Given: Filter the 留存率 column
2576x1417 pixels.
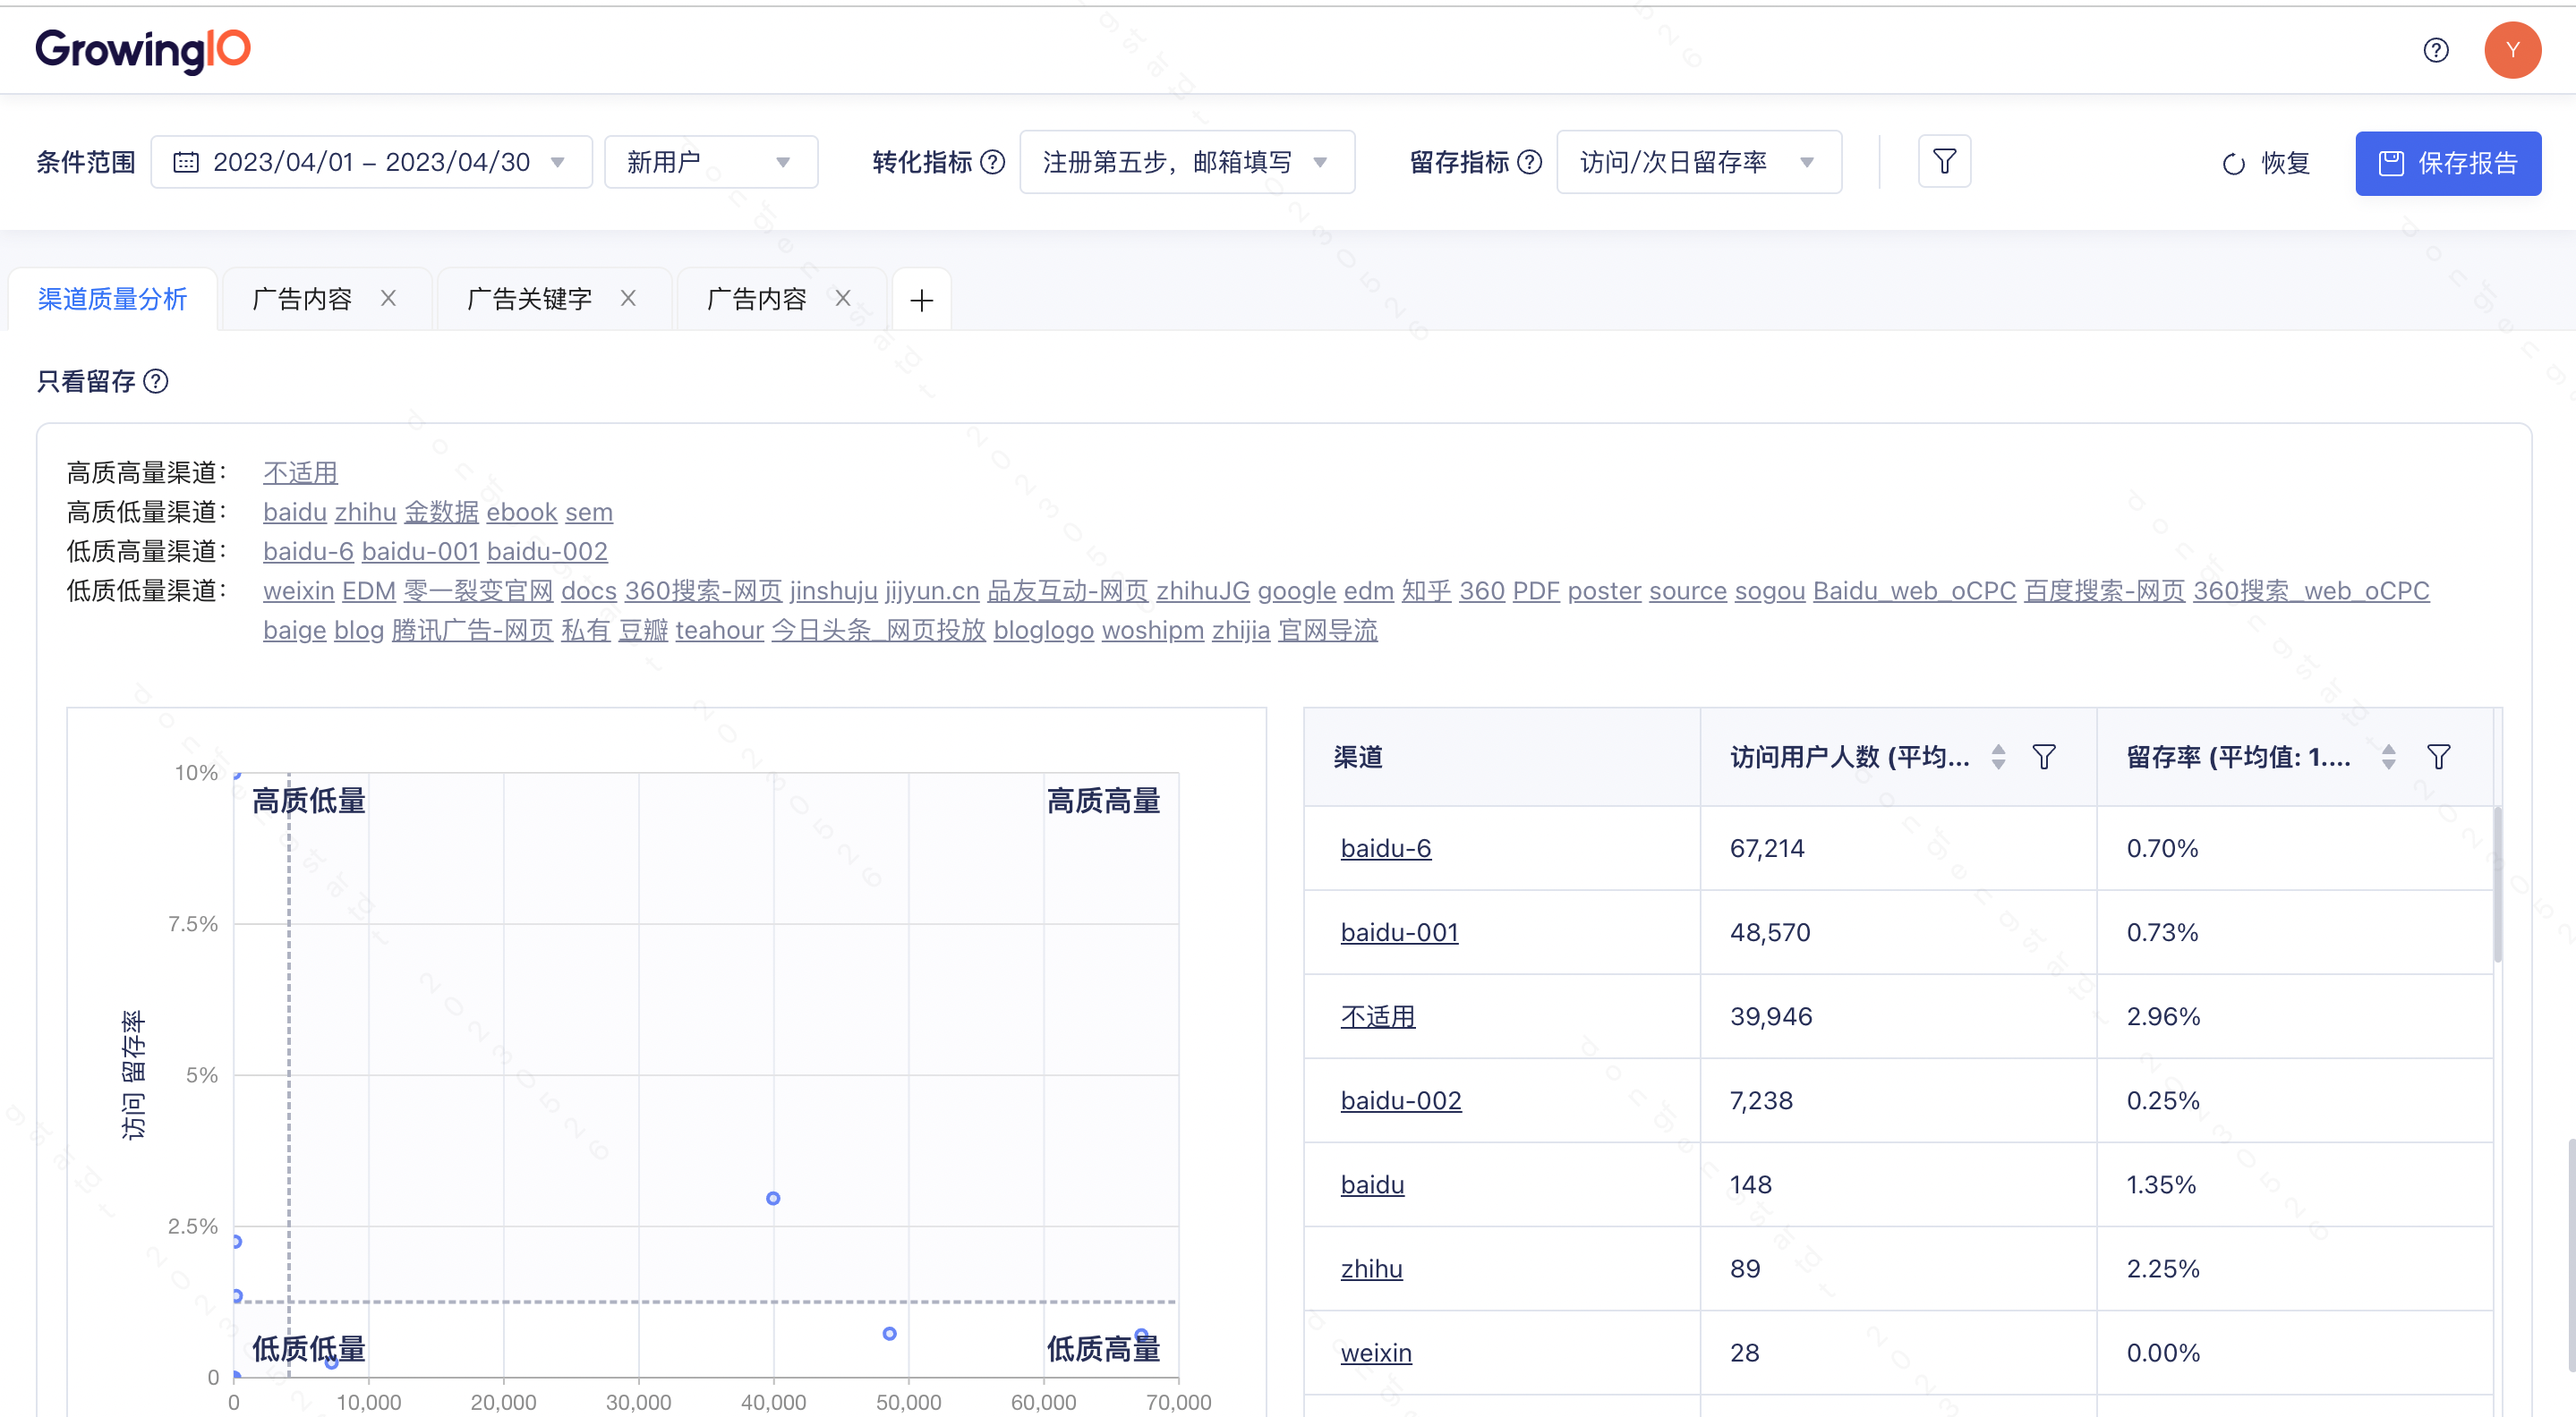Looking at the screenshot, I should [2438, 758].
